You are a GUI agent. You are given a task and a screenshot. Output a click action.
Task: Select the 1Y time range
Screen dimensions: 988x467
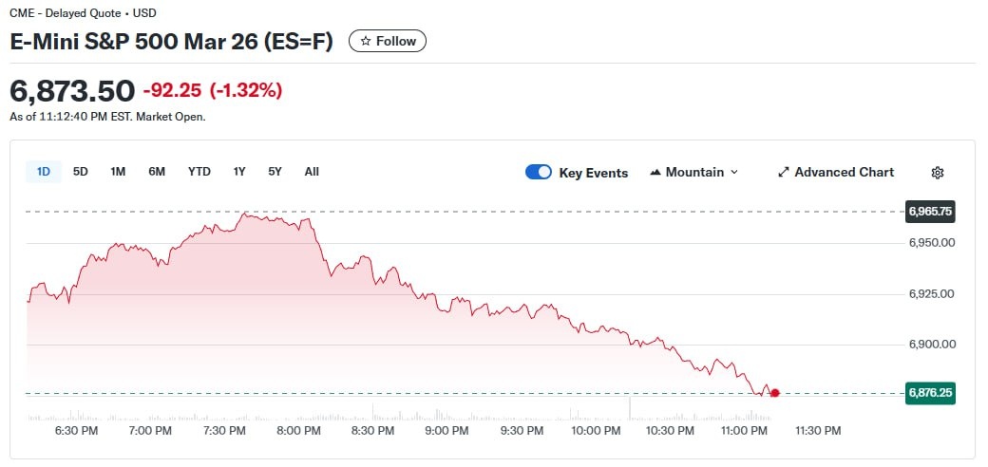239,172
